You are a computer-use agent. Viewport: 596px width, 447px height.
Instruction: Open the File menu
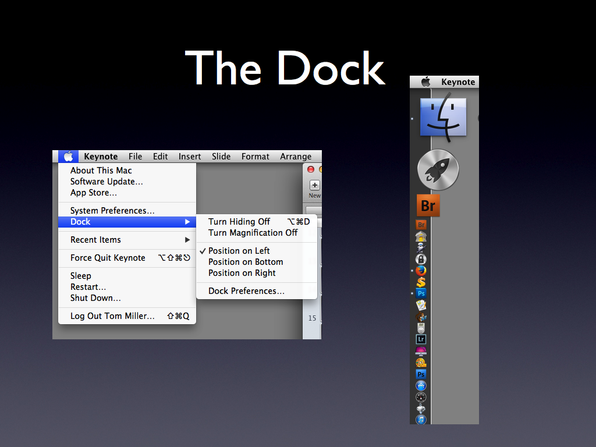pos(135,156)
